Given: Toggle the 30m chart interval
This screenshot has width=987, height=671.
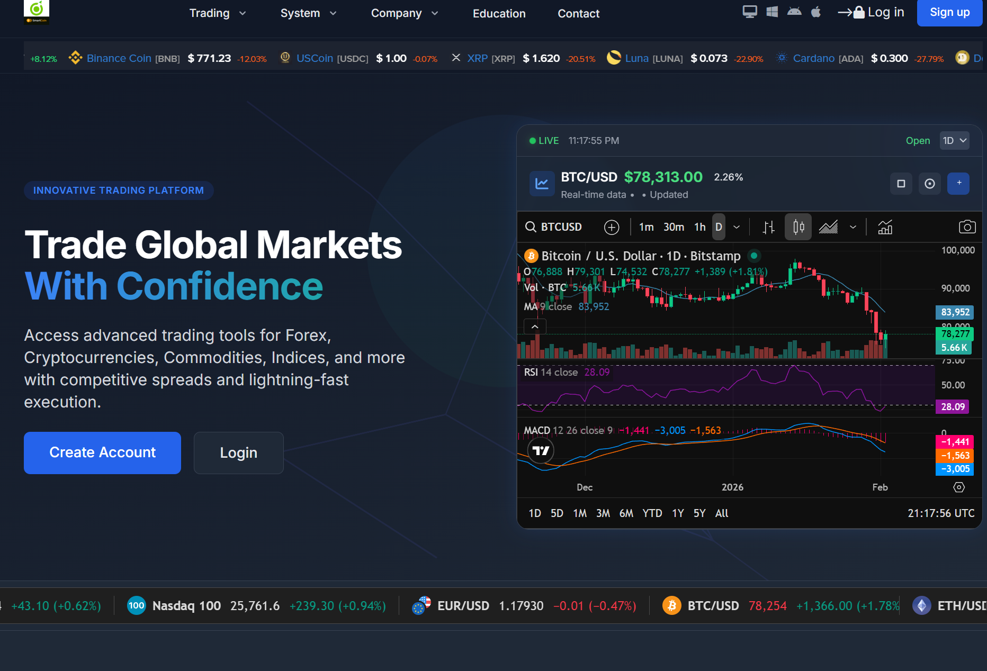Looking at the screenshot, I should tap(674, 227).
